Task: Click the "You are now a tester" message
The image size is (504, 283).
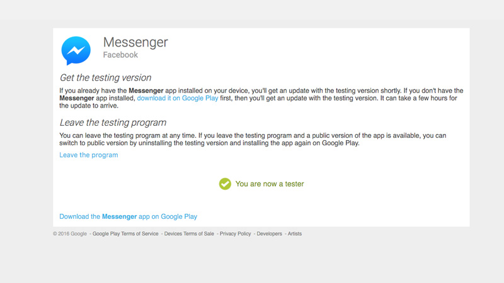Action: 270,184
